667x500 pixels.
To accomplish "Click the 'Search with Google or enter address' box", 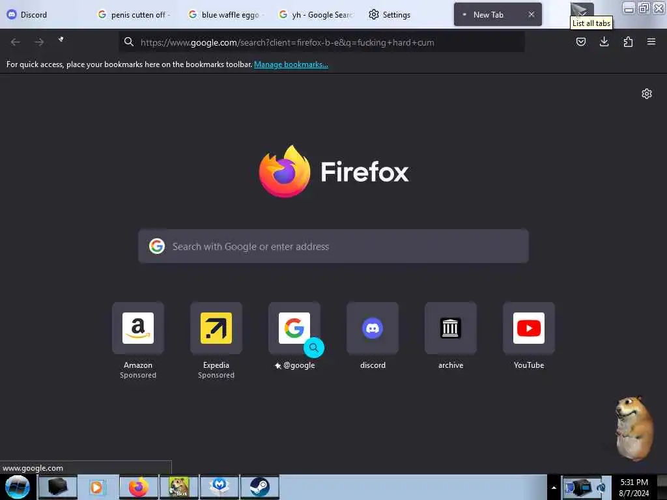I will pos(333,246).
